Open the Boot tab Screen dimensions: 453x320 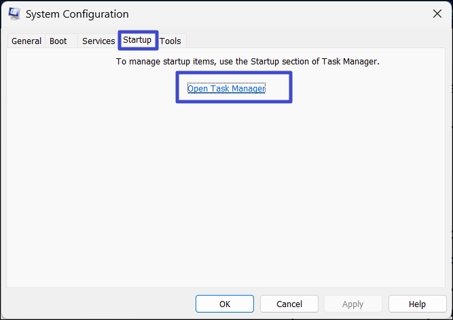coord(58,41)
